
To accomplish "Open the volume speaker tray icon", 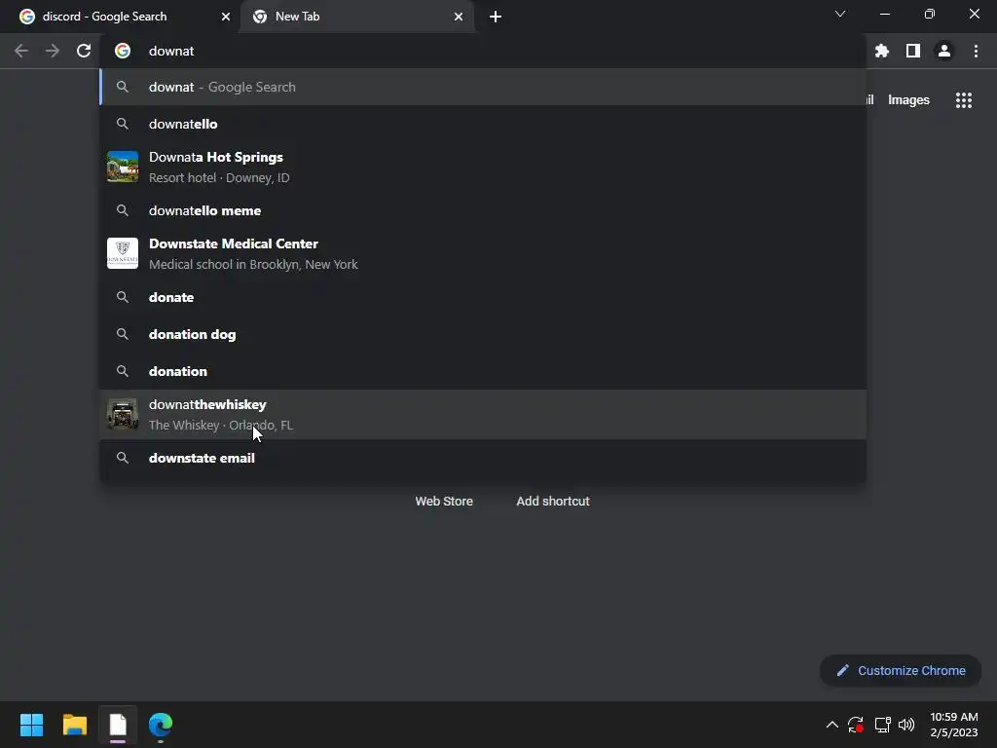I will coord(906,725).
